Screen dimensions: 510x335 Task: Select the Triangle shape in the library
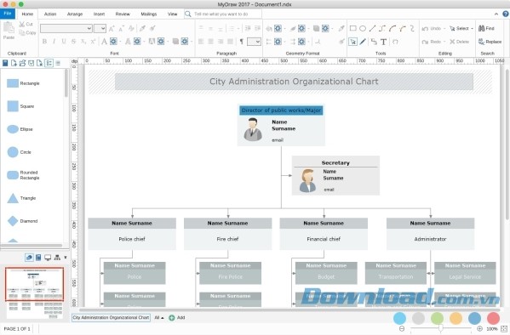pos(21,198)
